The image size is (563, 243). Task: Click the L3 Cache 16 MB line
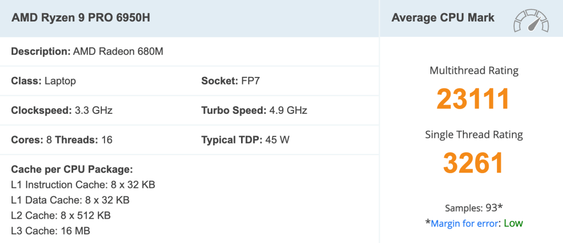coord(51,231)
